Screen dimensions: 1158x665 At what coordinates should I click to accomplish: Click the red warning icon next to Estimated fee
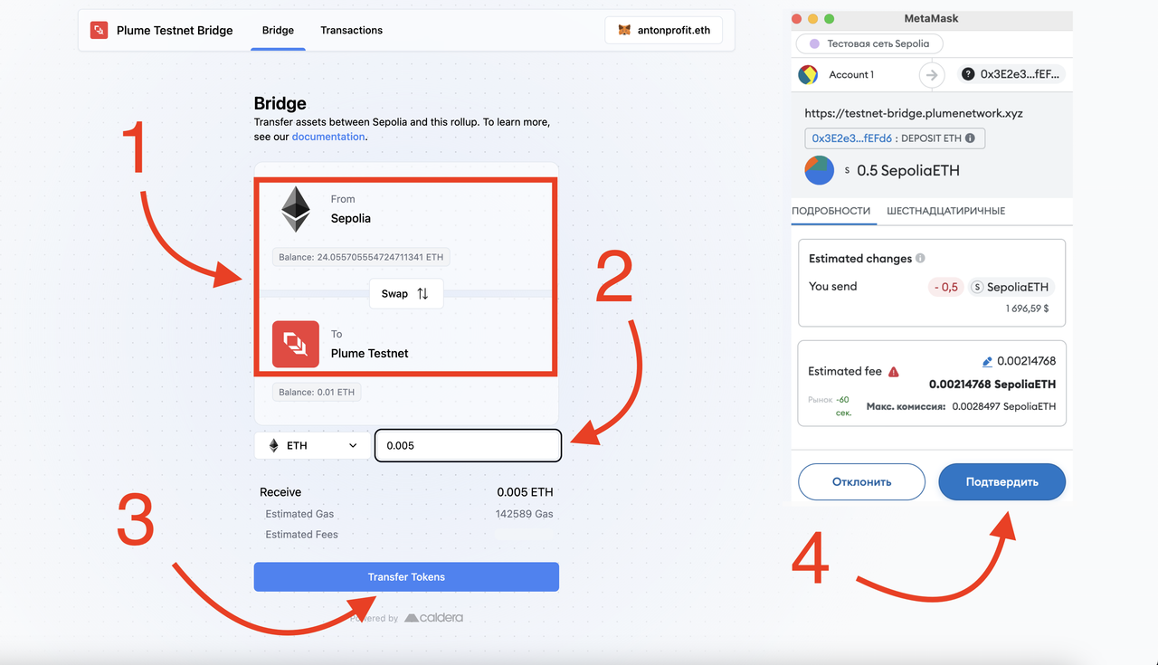coord(894,371)
